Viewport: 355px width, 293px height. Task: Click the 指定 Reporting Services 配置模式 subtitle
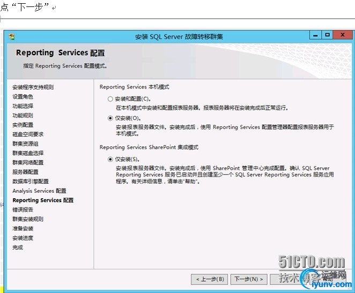pos(65,66)
